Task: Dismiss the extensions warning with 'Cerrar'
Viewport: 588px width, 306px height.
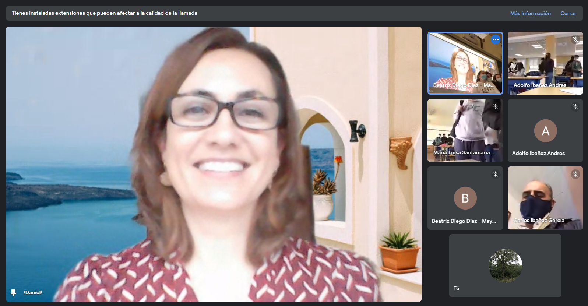Action: coord(568,13)
